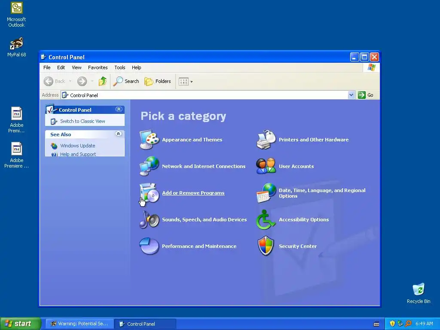Click the Start button
This screenshot has height=330, width=440.
pyautogui.click(x=20, y=324)
